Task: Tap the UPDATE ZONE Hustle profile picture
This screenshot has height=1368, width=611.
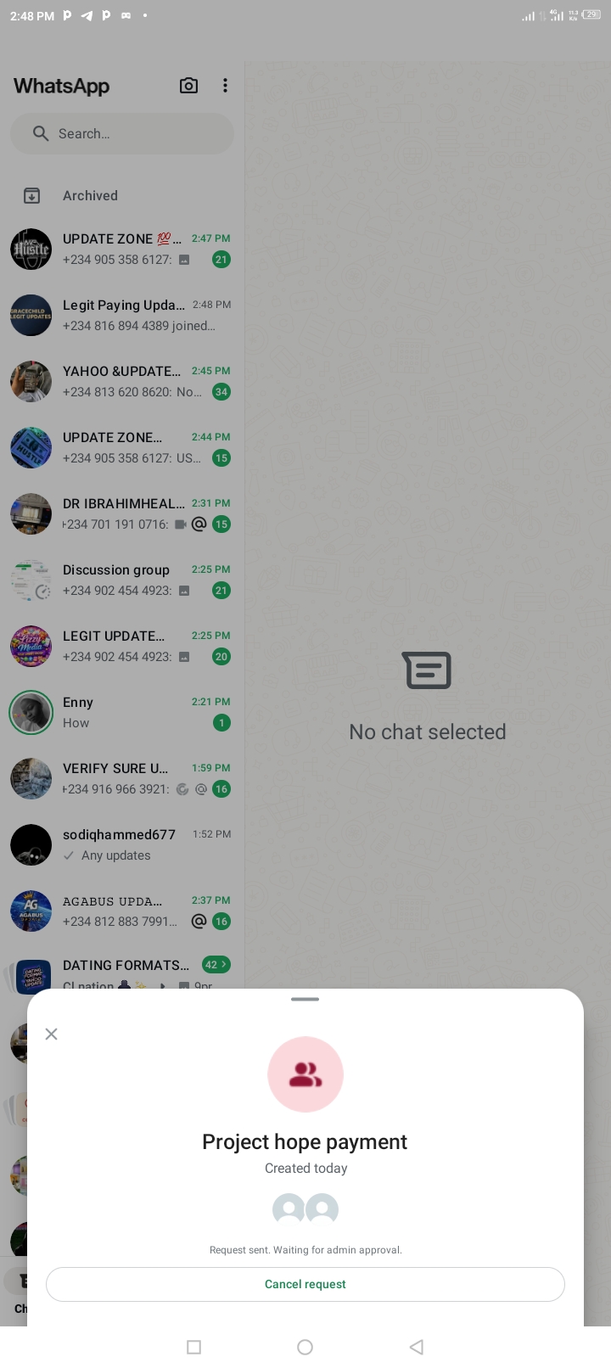Action: tap(31, 249)
